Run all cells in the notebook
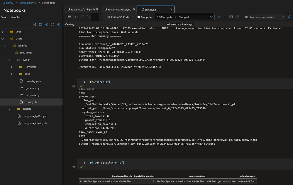This screenshot has height=185, width=293. [77, 17]
